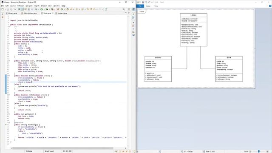This screenshot has height=153, width=272.
Task: Click the Save icon in Eclipse toolbar
Action: click(x=8, y=9)
